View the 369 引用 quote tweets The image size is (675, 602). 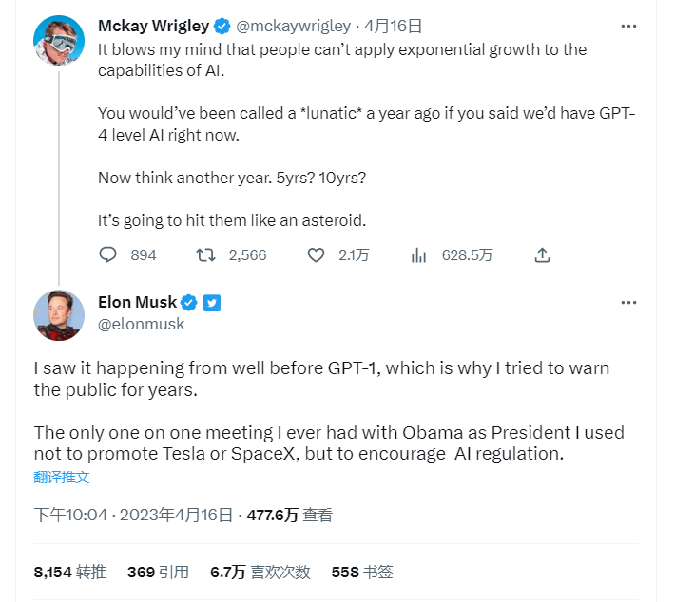pos(158,572)
